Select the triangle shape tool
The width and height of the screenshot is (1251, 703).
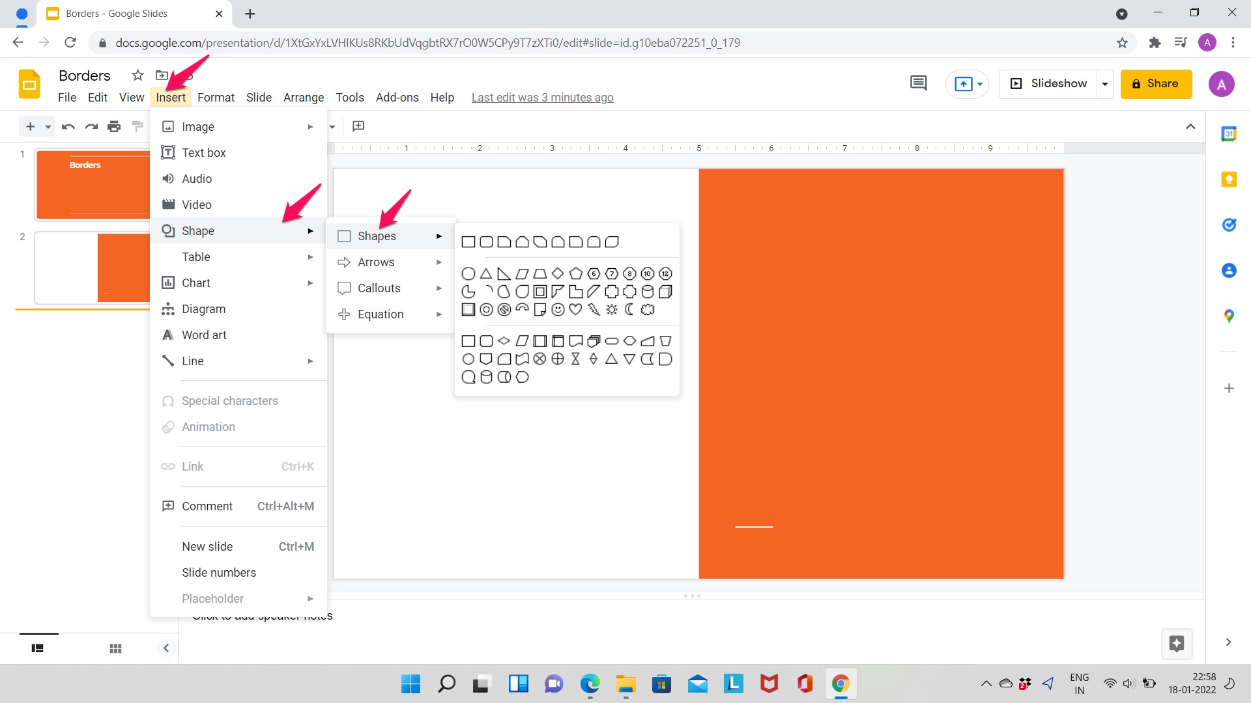pyautogui.click(x=485, y=273)
